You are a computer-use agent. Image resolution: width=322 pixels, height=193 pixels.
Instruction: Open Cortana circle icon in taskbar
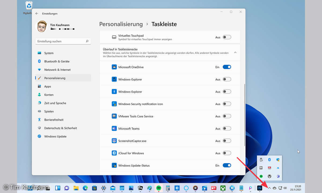[x=186, y=188]
